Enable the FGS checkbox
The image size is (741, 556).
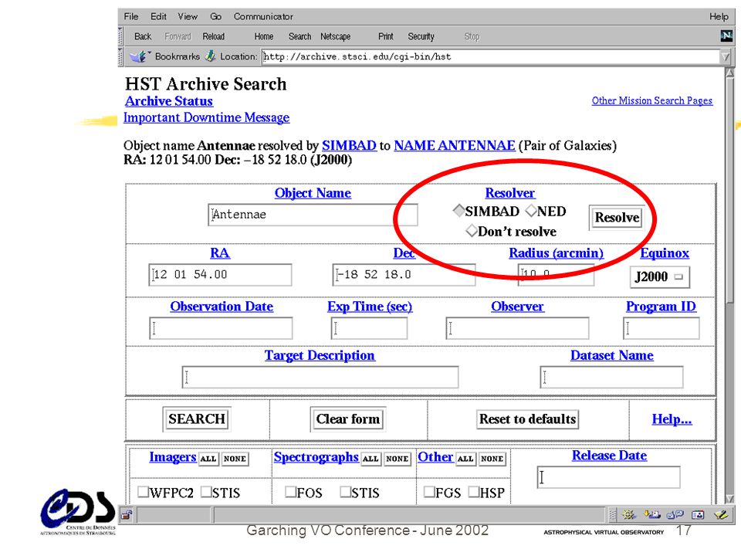tap(429, 492)
